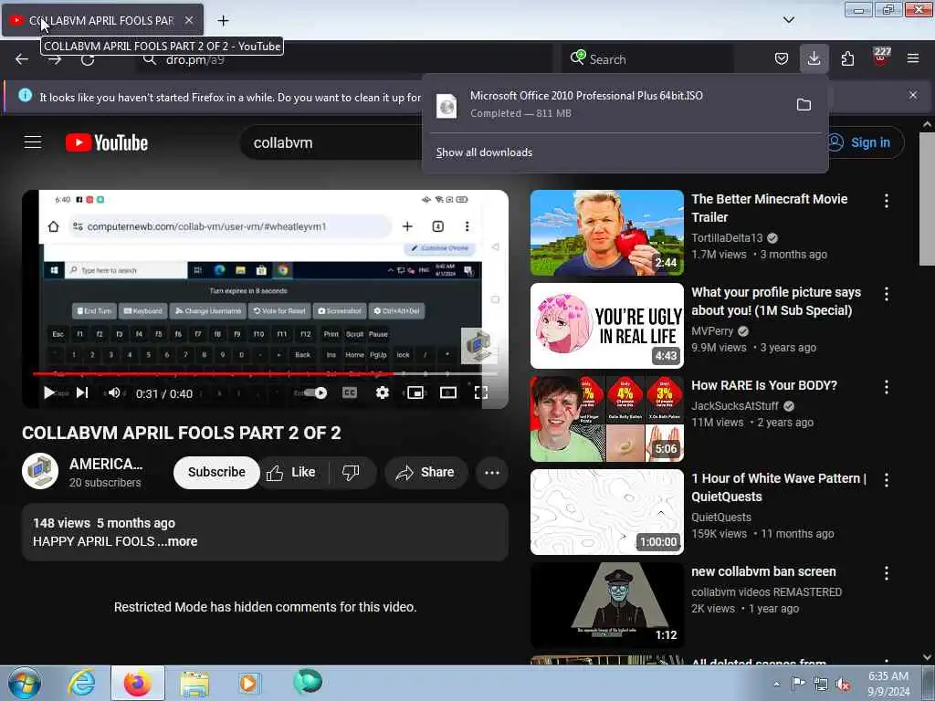The width and height of the screenshot is (935, 701).
Task: Click Show all downloads
Action: tap(484, 152)
